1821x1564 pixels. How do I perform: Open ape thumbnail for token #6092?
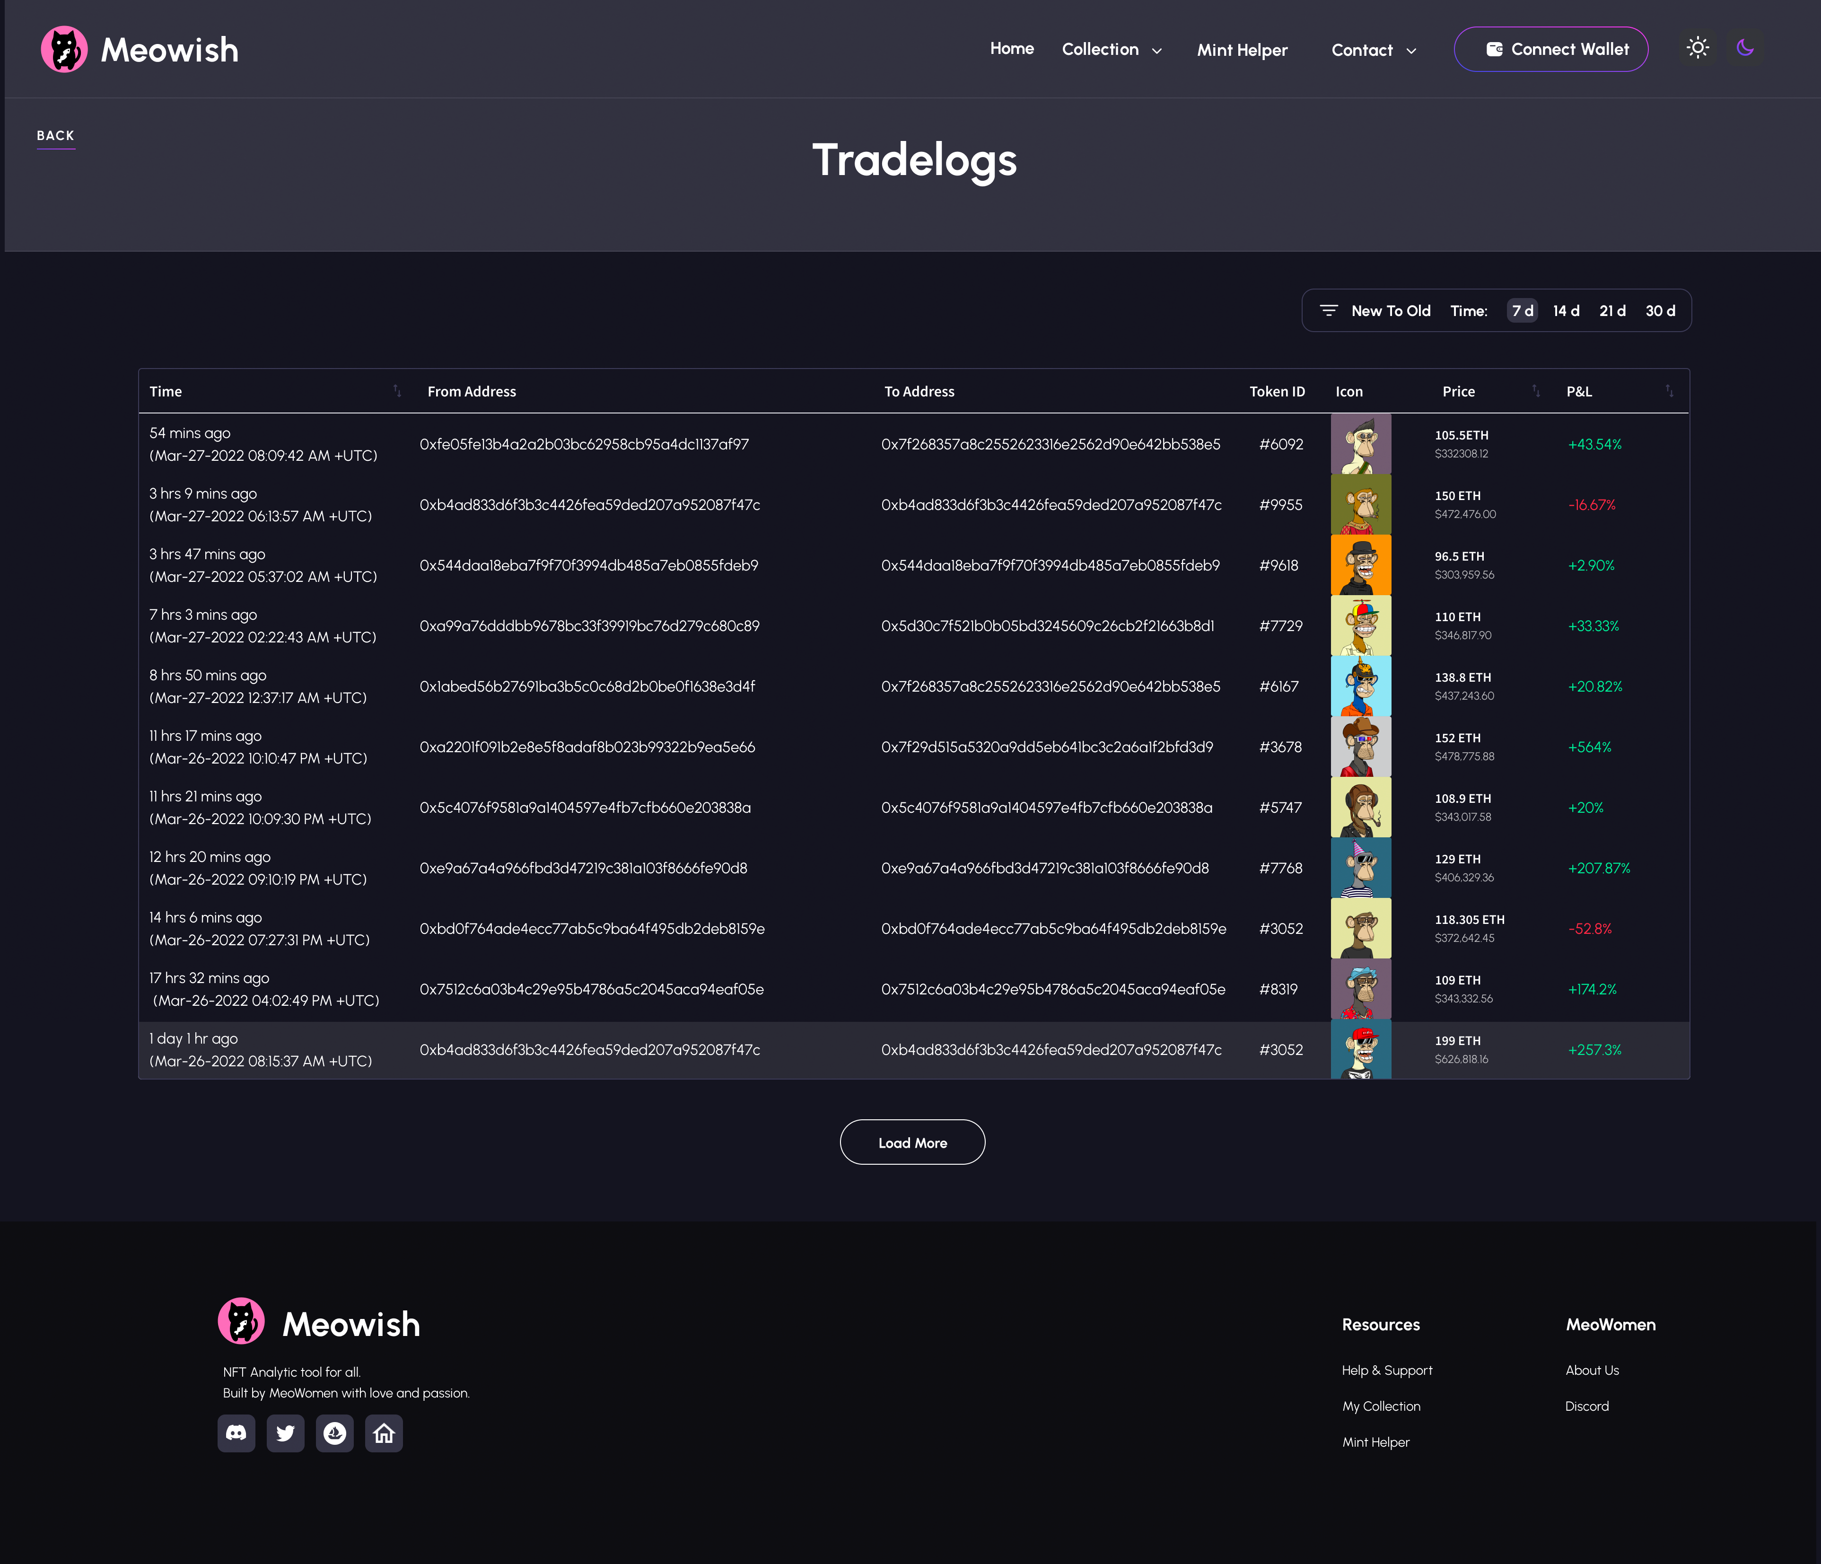pyautogui.click(x=1360, y=444)
